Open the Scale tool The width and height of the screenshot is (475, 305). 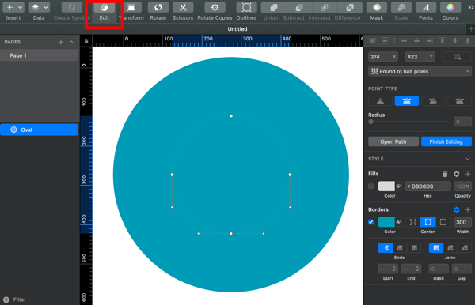coord(401,7)
